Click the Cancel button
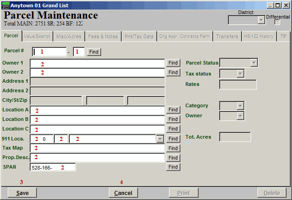 tap(123, 193)
